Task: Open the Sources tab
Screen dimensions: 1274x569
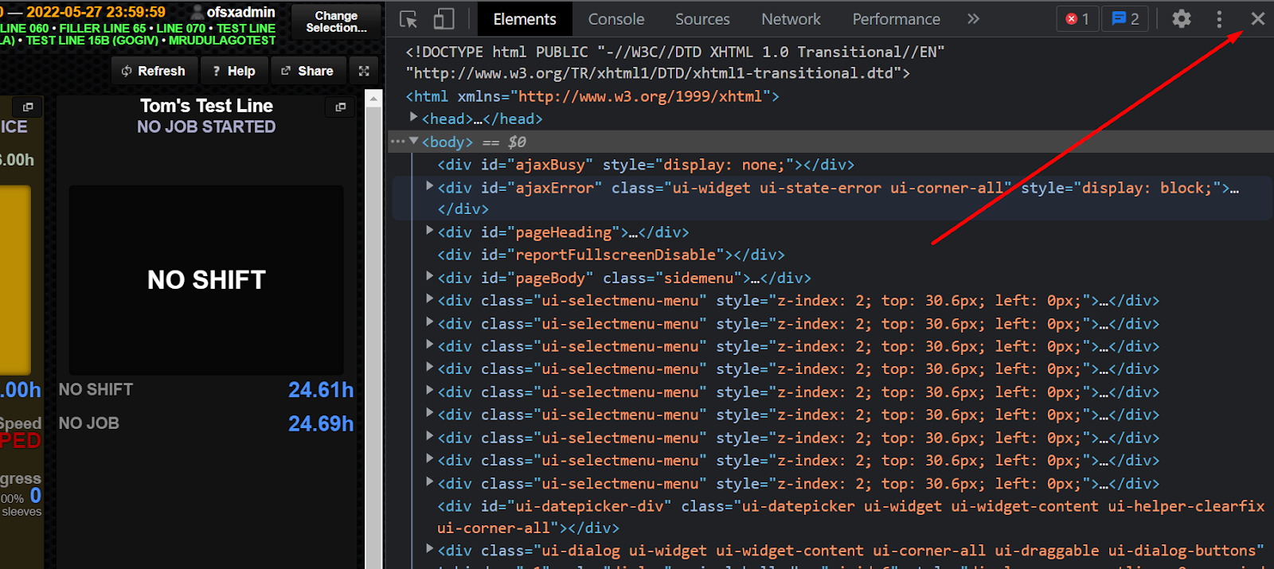Action: 702,19
